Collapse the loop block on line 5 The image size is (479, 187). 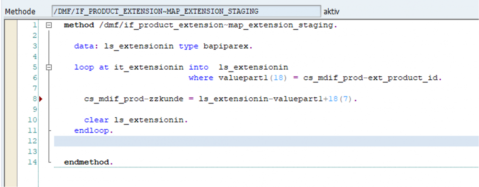(x=49, y=68)
